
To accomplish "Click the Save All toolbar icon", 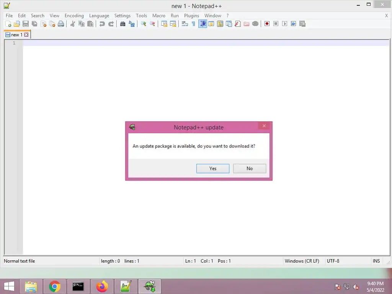I will click(x=34, y=24).
